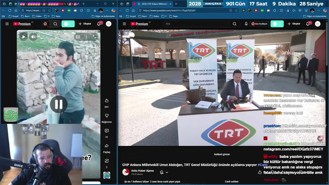Reload page in left browser window
Screen dimensions: 329x185
[x=10, y=11]
